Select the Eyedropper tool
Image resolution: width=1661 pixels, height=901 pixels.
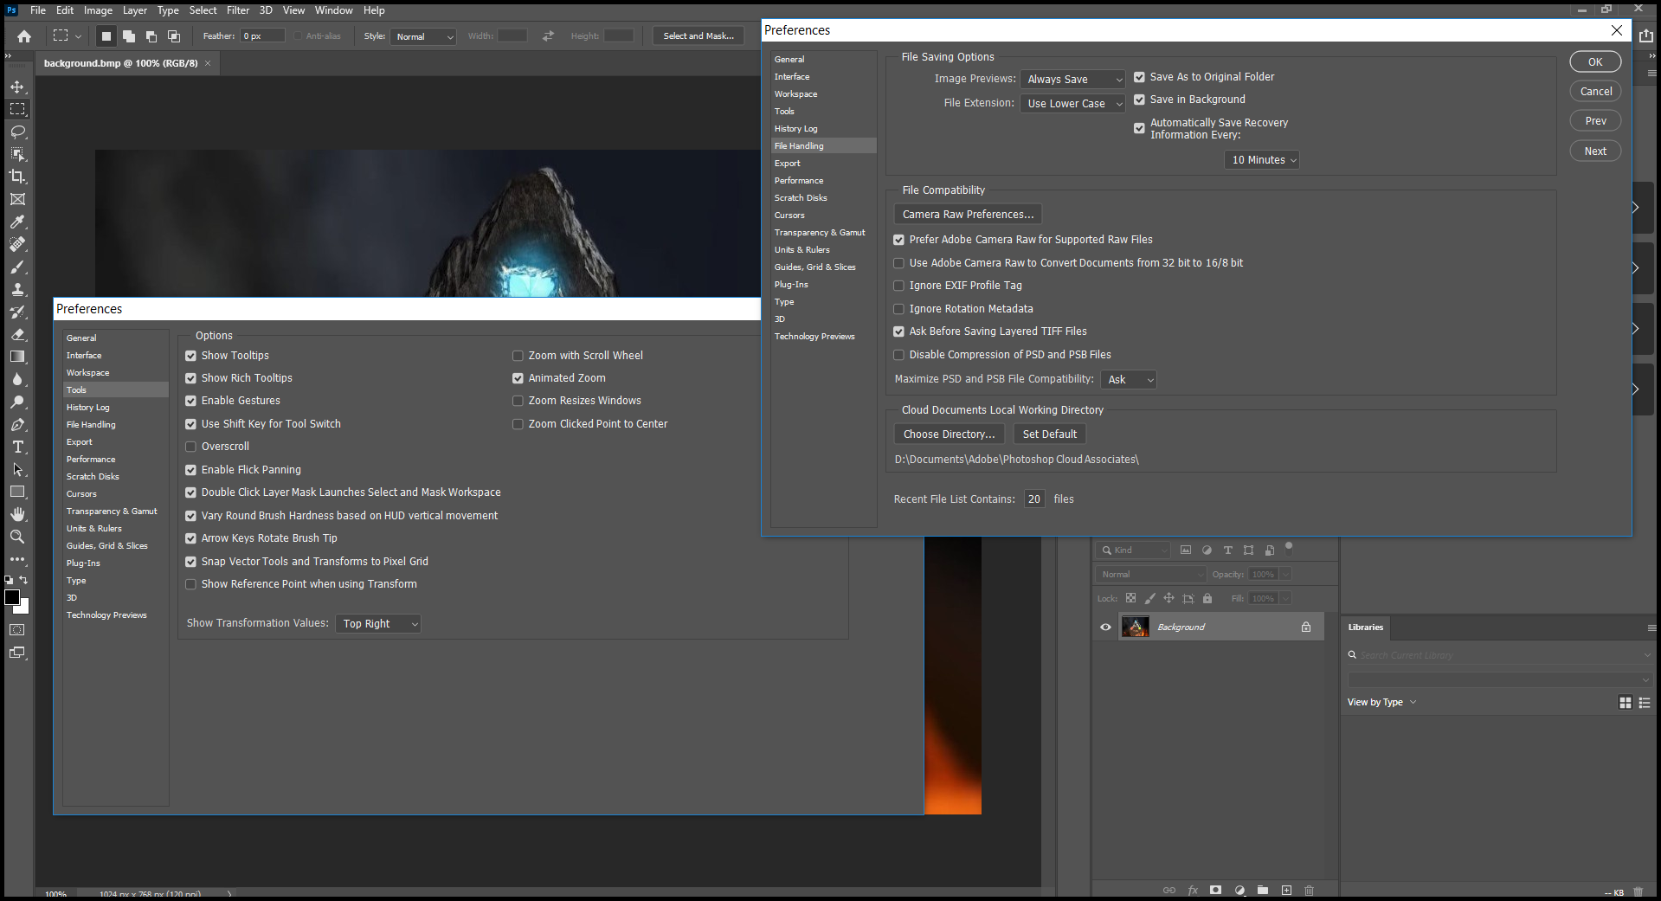pyautogui.click(x=17, y=222)
